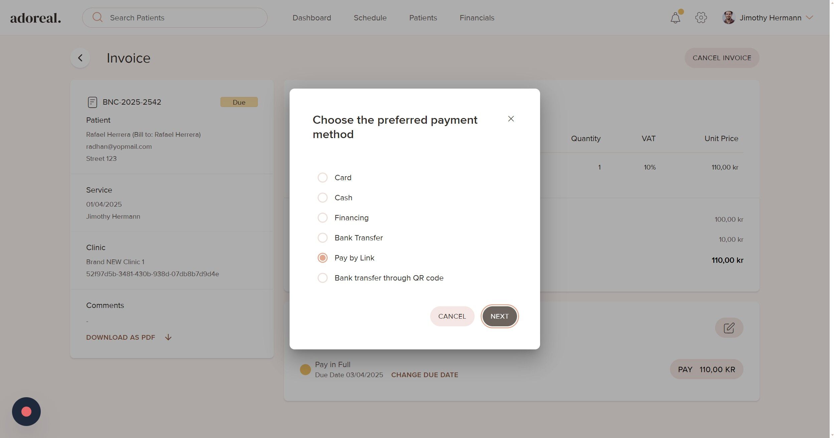Select the Cash radio button

click(323, 198)
